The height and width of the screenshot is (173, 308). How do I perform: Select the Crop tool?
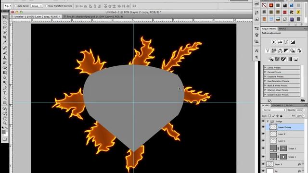(x=5, y=37)
